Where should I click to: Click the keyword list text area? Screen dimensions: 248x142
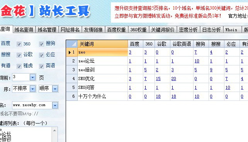[x=26, y=135]
